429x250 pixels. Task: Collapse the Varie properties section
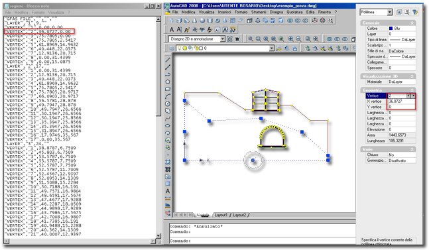[412, 149]
